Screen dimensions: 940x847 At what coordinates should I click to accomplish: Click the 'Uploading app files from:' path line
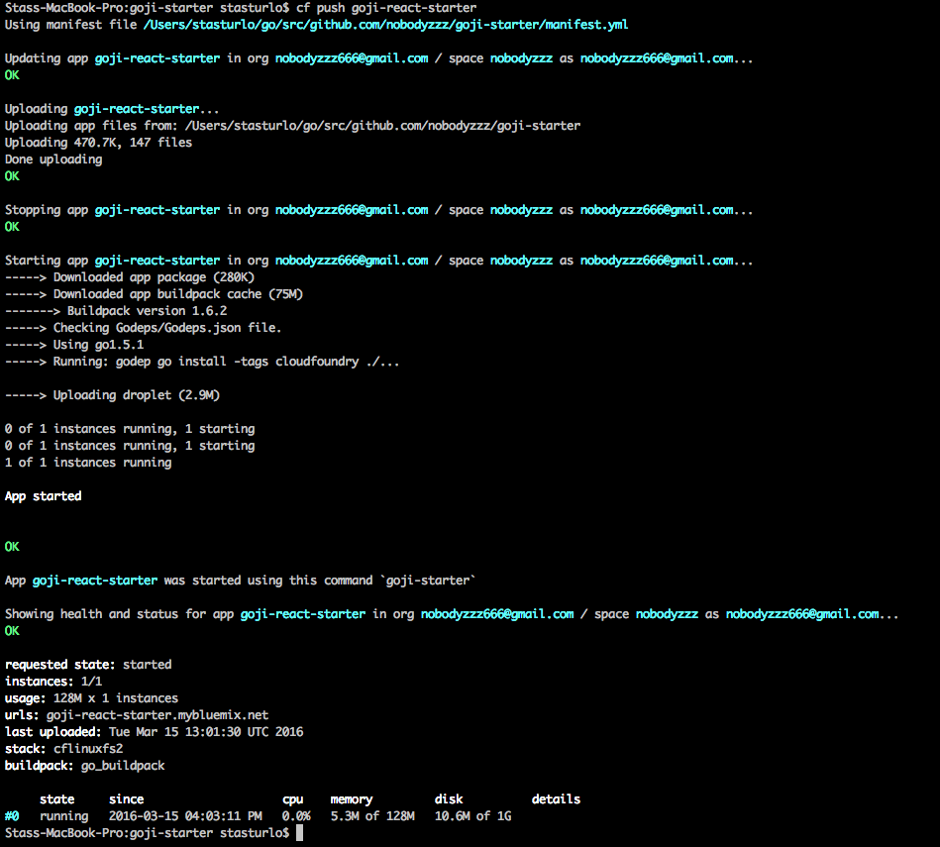click(x=292, y=125)
